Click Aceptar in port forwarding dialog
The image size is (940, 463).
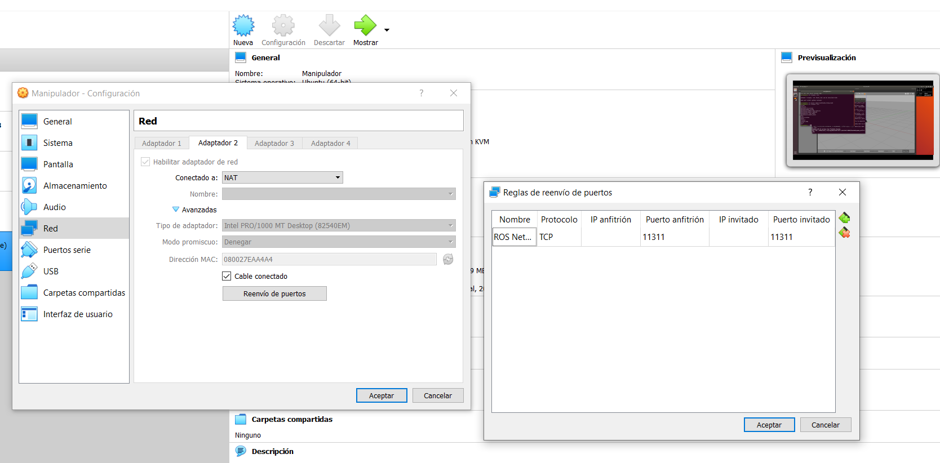tap(769, 425)
